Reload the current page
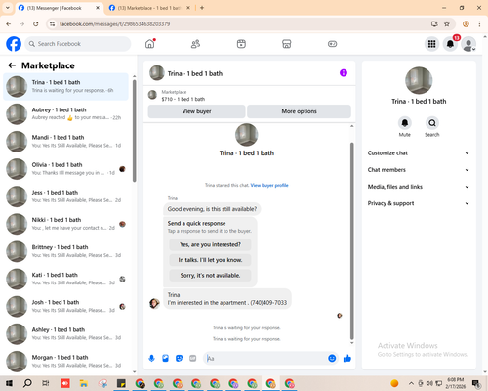The height and width of the screenshot is (391, 488). [36, 24]
